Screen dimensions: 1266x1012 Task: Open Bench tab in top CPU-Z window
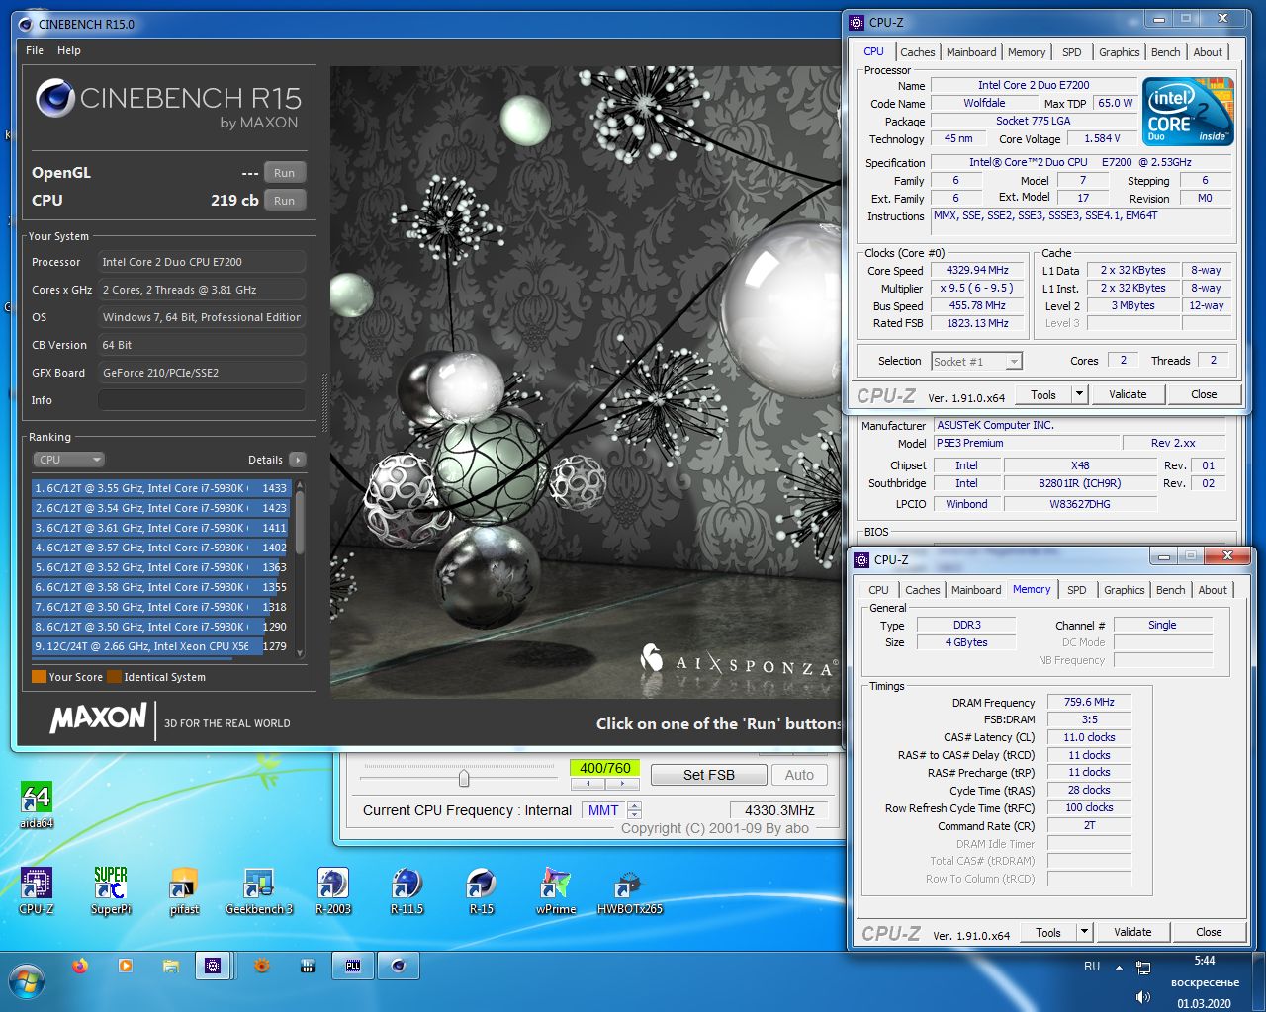point(1166,52)
